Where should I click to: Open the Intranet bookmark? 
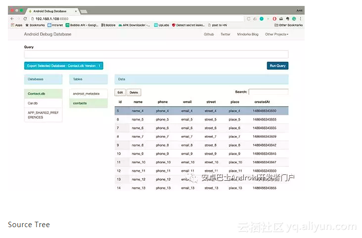click(55, 25)
